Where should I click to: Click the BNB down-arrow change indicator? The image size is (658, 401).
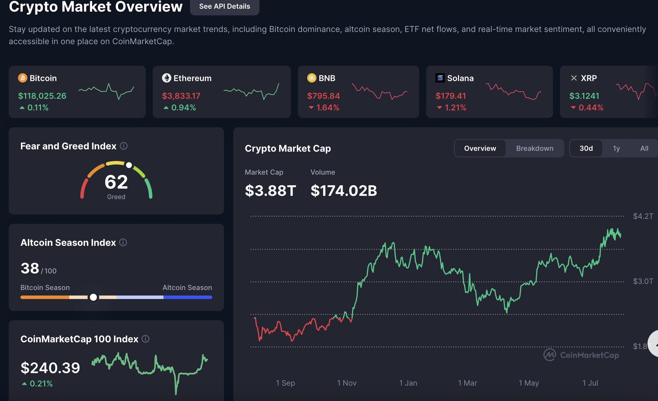[x=311, y=108]
